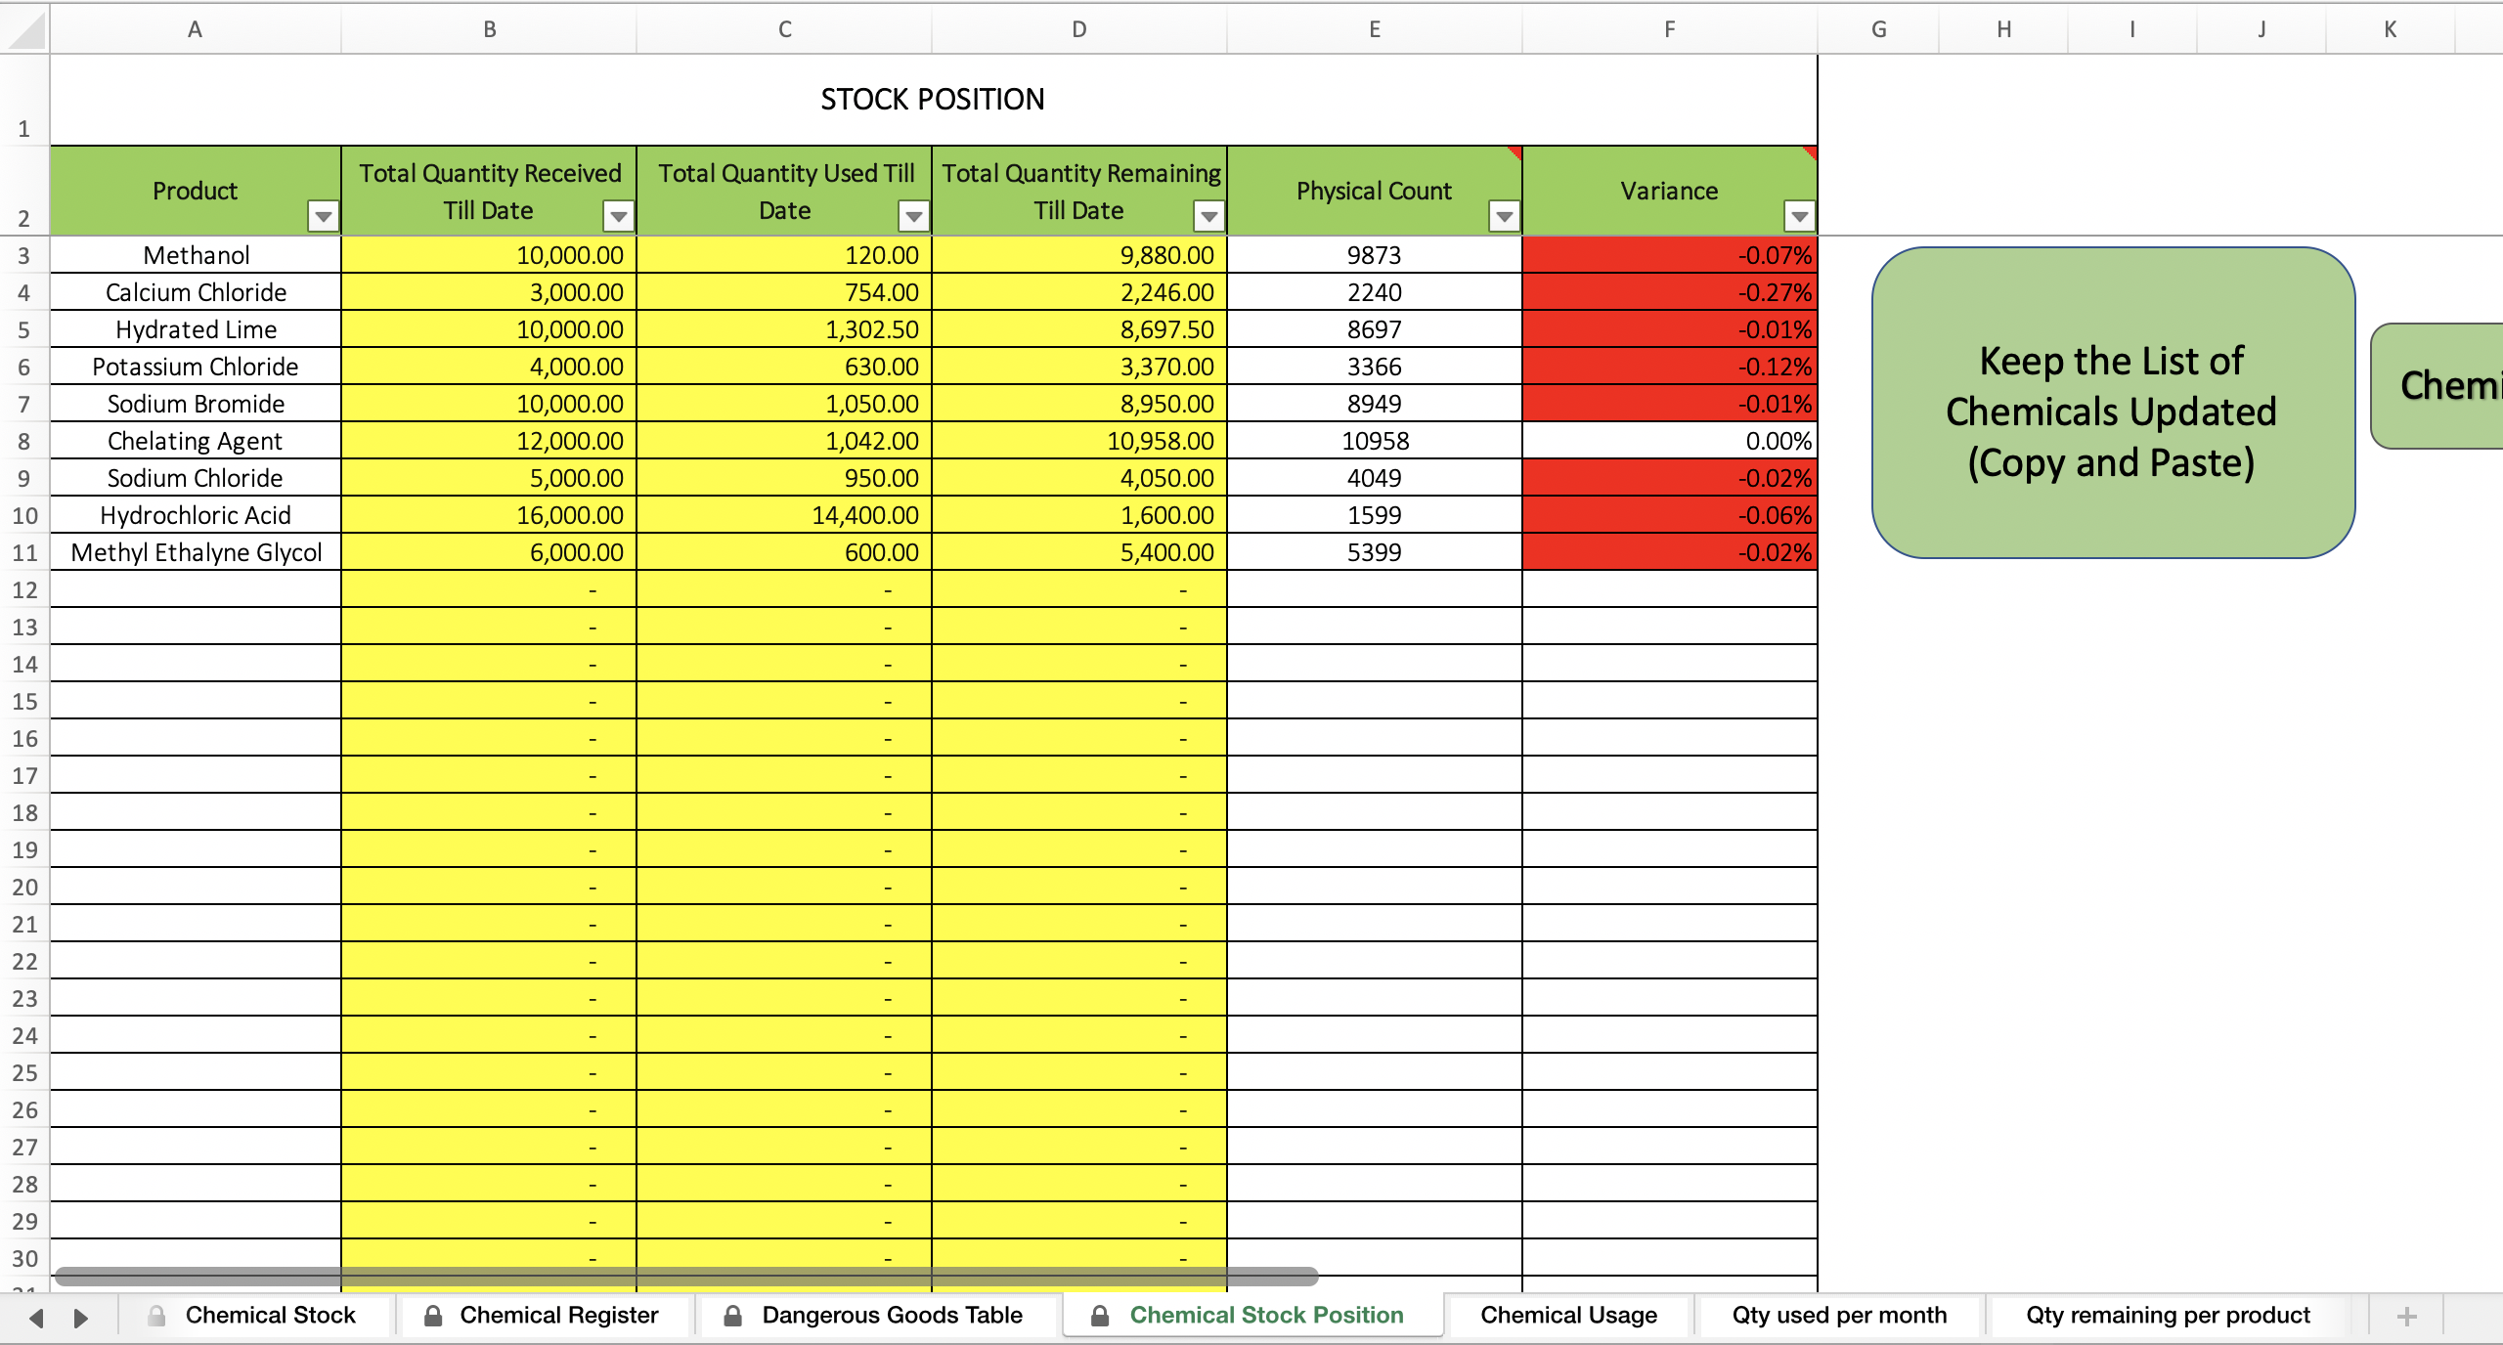The image size is (2503, 1345).
Task: Click the lock icon on Chemical Register tab
Action: coord(433,1315)
